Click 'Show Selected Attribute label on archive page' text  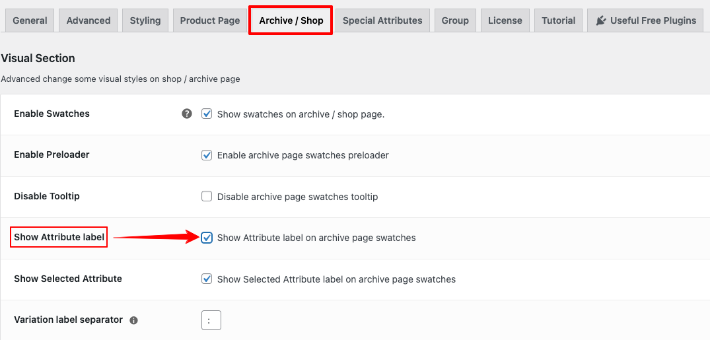coord(336,279)
